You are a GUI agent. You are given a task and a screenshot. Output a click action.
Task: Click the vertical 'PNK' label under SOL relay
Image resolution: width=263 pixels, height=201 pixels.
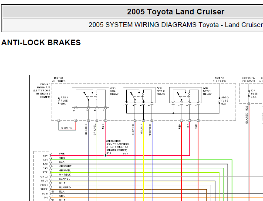click(x=103, y=127)
